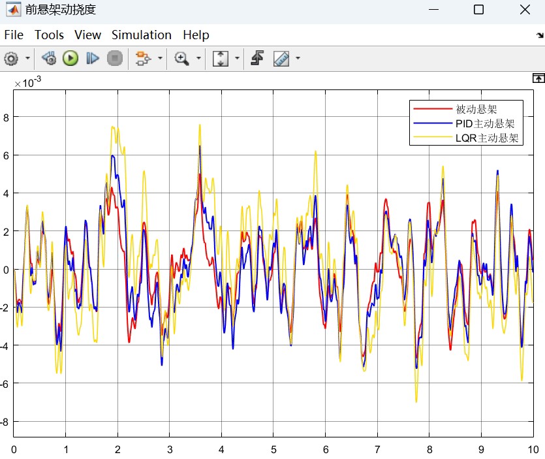Select the Zoom magnifier tool

tap(181, 59)
